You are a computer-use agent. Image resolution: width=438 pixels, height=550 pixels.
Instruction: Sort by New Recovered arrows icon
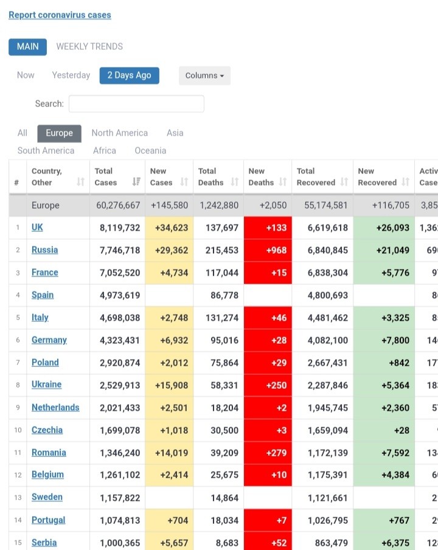tap(405, 183)
